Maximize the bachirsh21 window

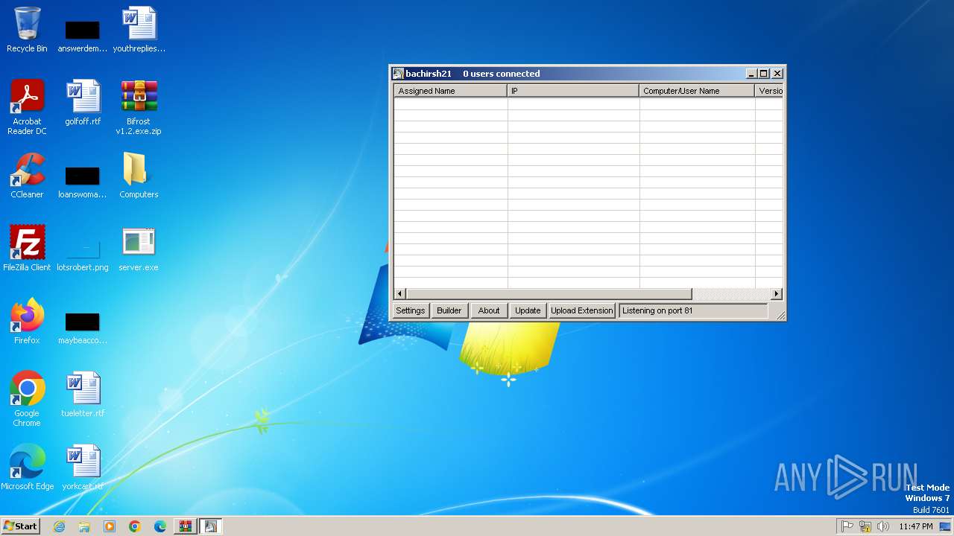[x=764, y=74]
